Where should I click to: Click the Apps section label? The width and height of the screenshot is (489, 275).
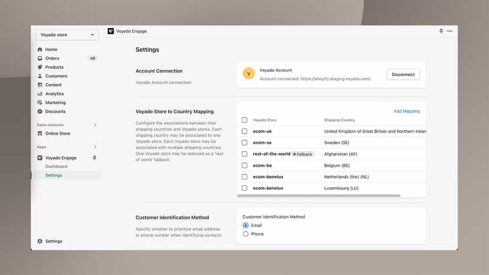coord(41,147)
